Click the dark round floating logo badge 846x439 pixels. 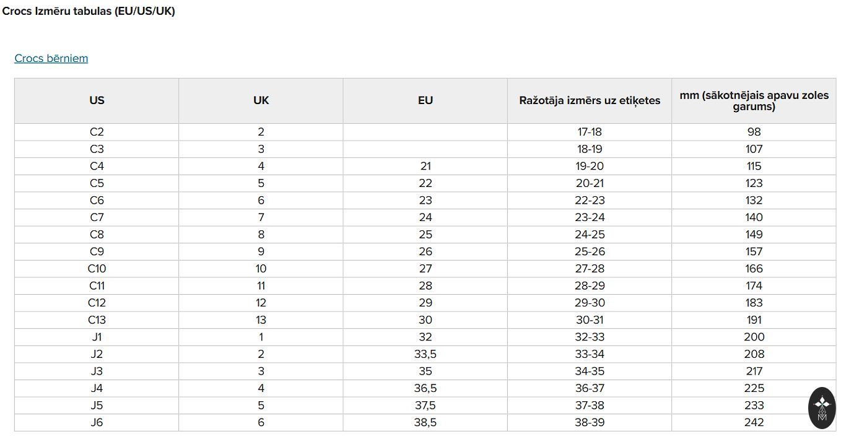tap(822, 408)
